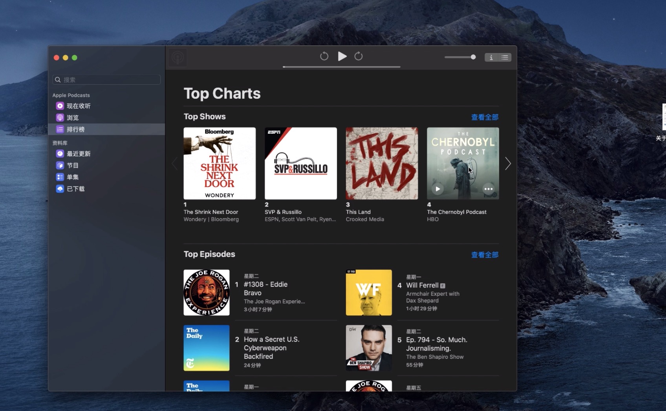Viewport: 666px width, 411px height.
Task: Select 排行榜 in the sidebar
Action: click(x=106, y=129)
